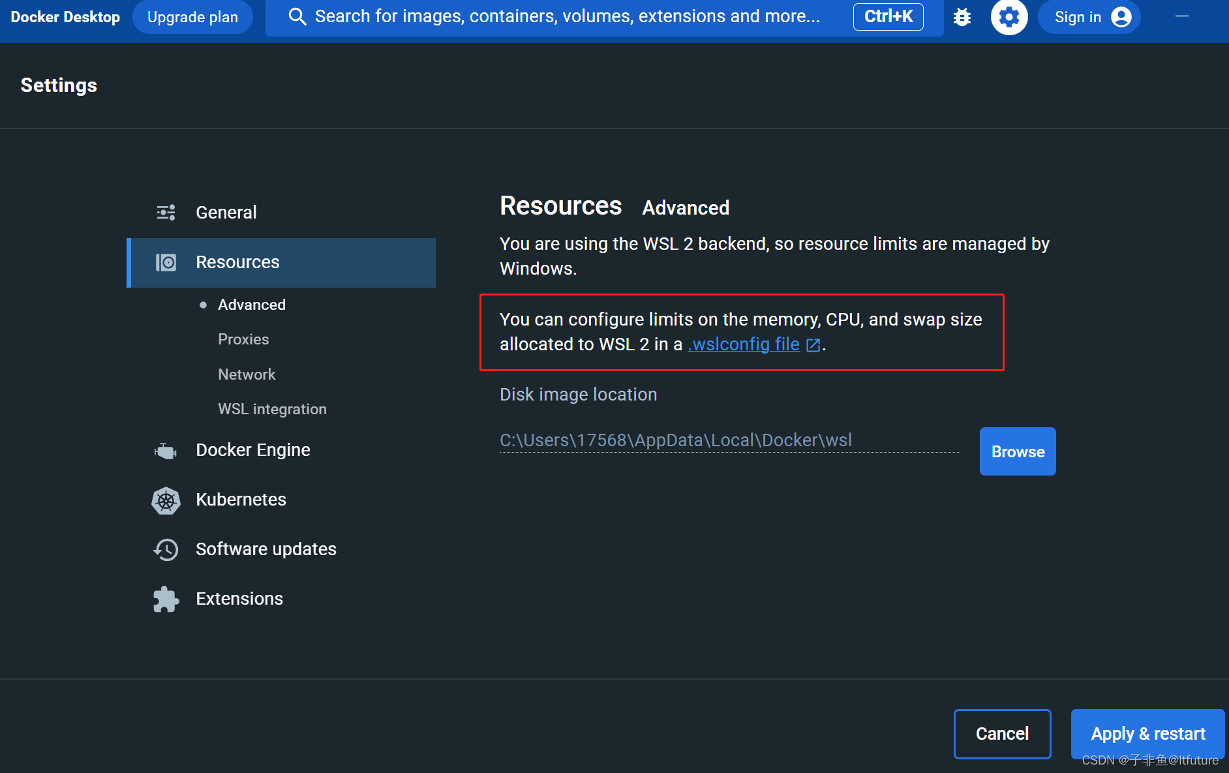
Task: Click the disk image location path field
Action: pos(729,440)
